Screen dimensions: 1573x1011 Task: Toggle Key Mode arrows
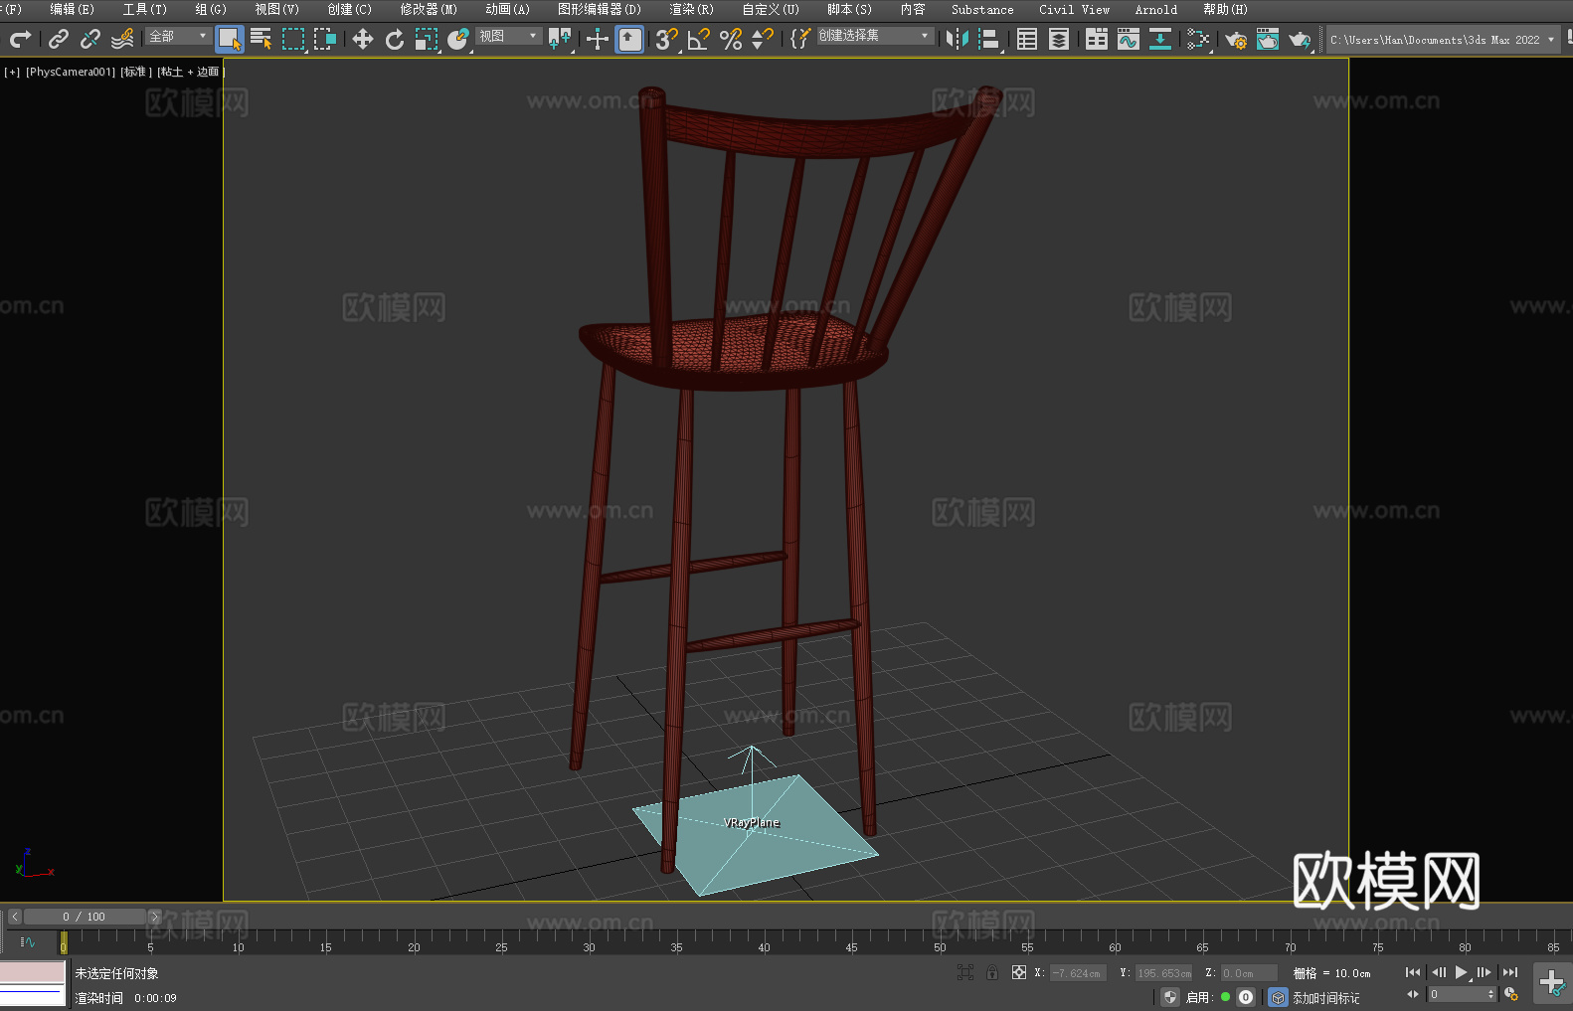click(x=1413, y=994)
